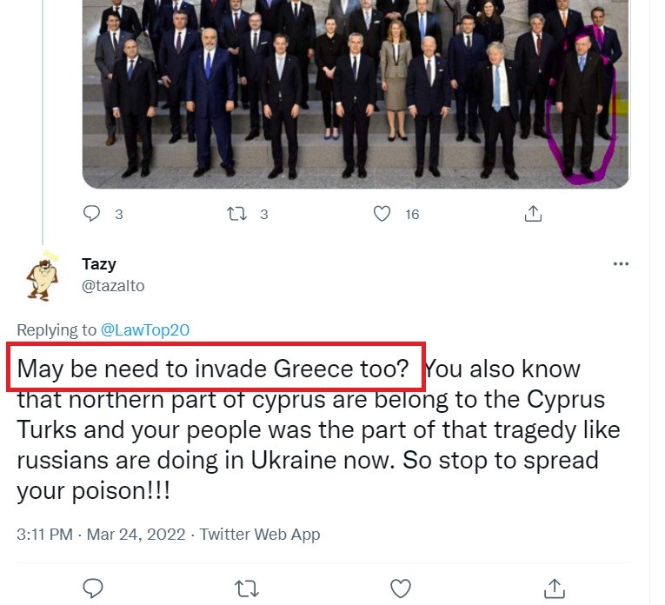
Task: Open the @tazalto handle profile
Action: pos(113,285)
